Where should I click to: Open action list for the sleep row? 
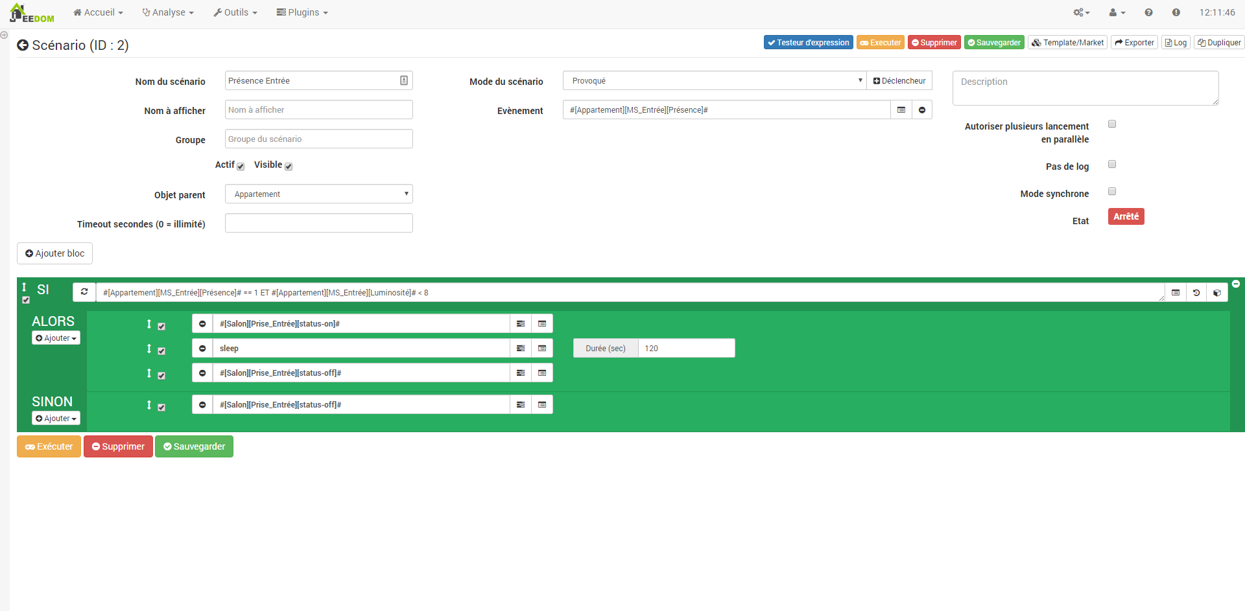(520, 349)
